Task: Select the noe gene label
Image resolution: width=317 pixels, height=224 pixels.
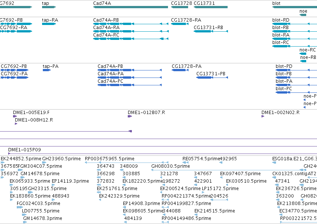Action: 303,11
